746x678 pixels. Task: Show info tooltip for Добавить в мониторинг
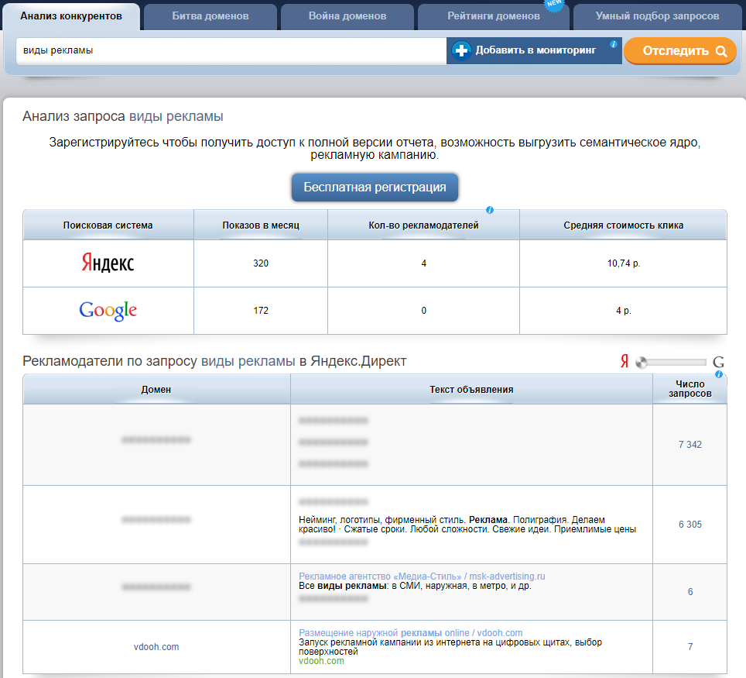pos(614,44)
